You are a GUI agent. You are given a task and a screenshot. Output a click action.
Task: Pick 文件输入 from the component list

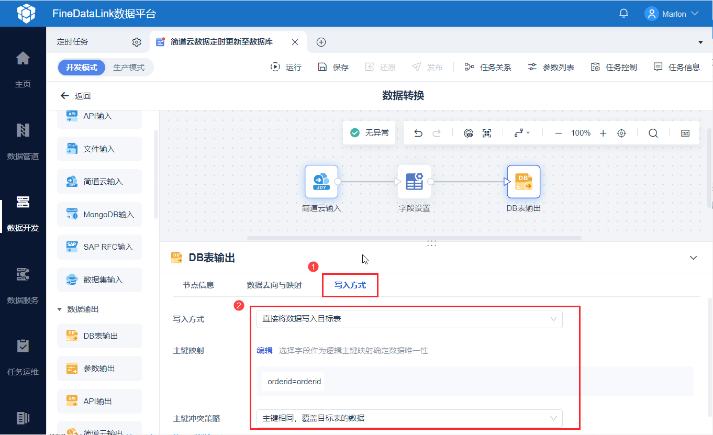pyautogui.click(x=99, y=149)
